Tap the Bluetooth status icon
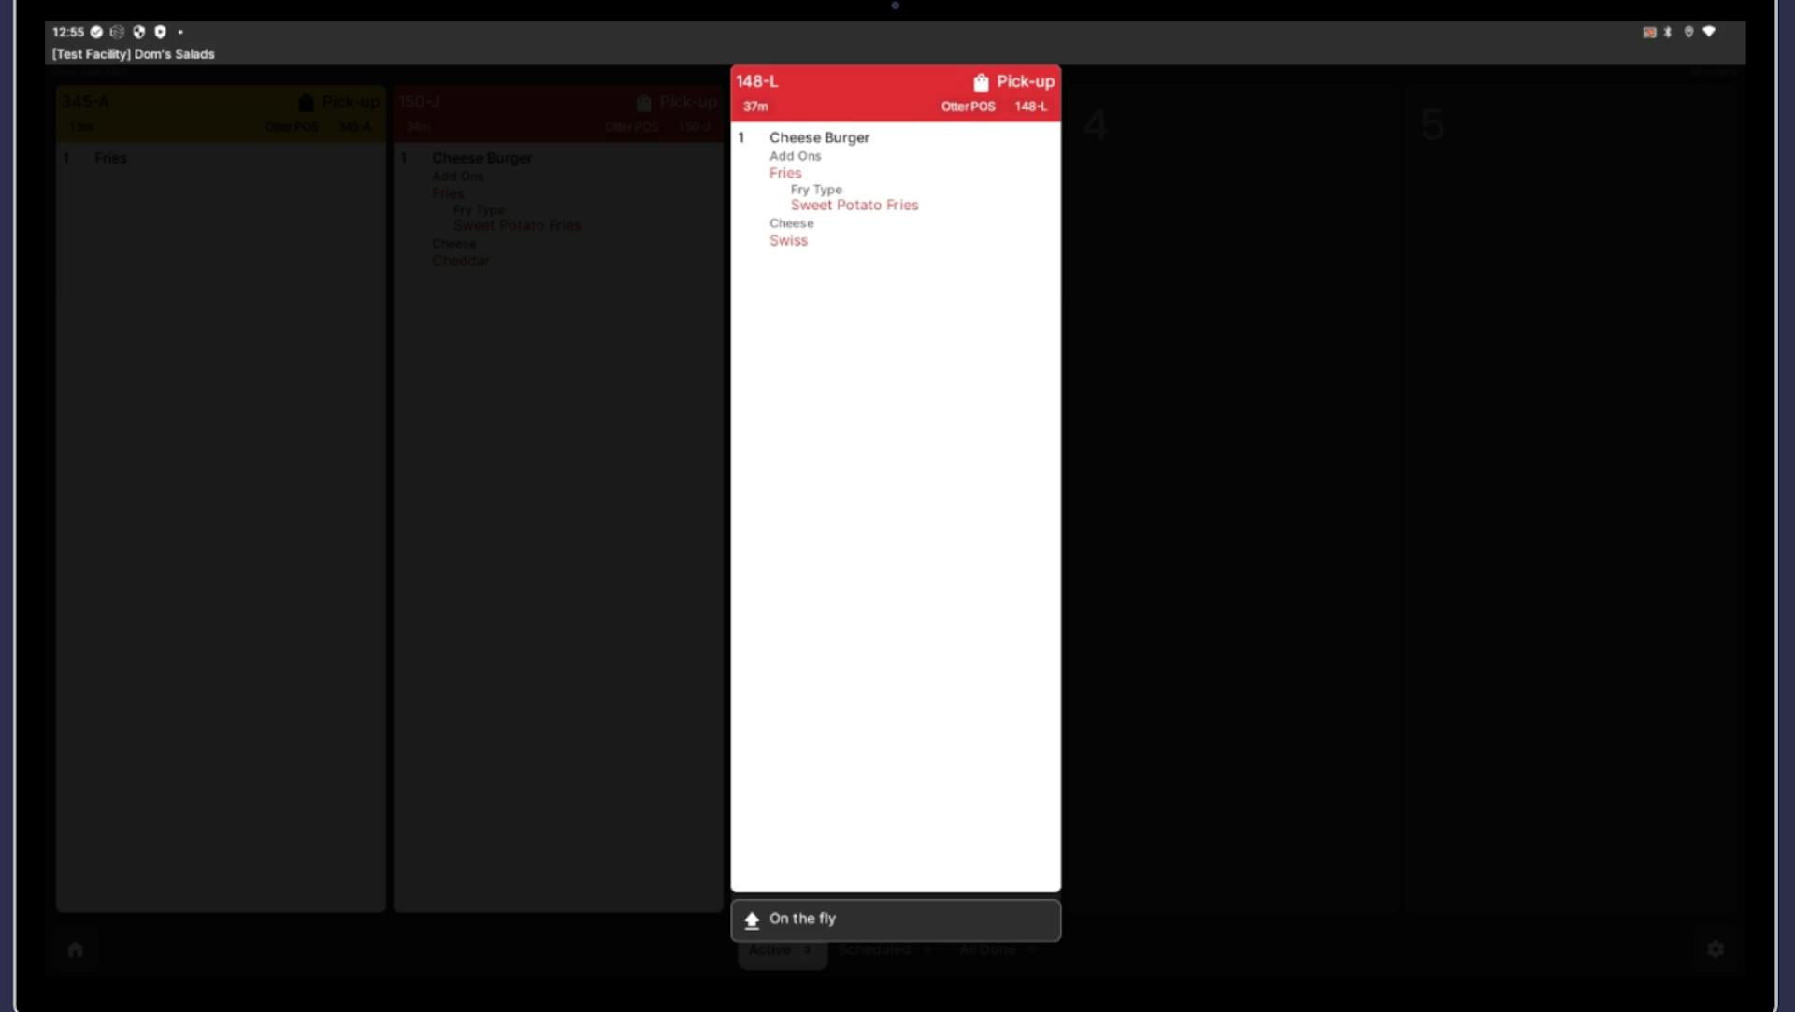1795x1012 pixels. coord(1668,32)
